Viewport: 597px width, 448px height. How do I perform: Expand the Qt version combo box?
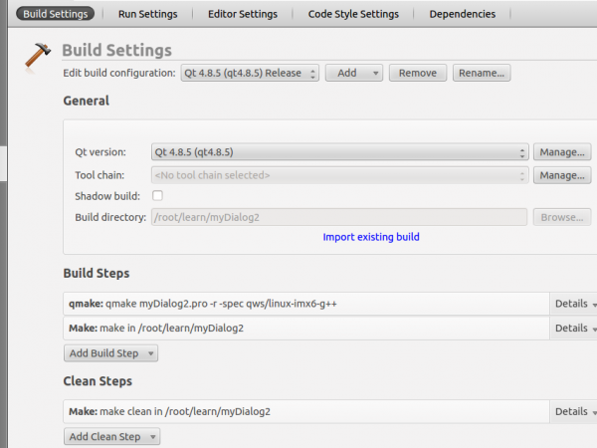pyautogui.click(x=340, y=152)
